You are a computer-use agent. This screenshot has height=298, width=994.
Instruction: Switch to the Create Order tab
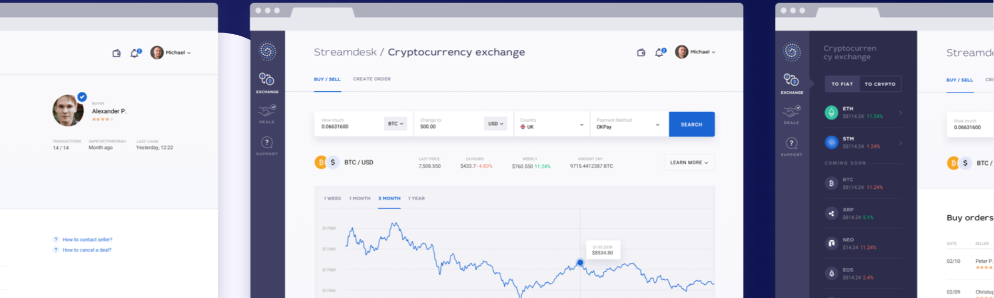tap(372, 79)
